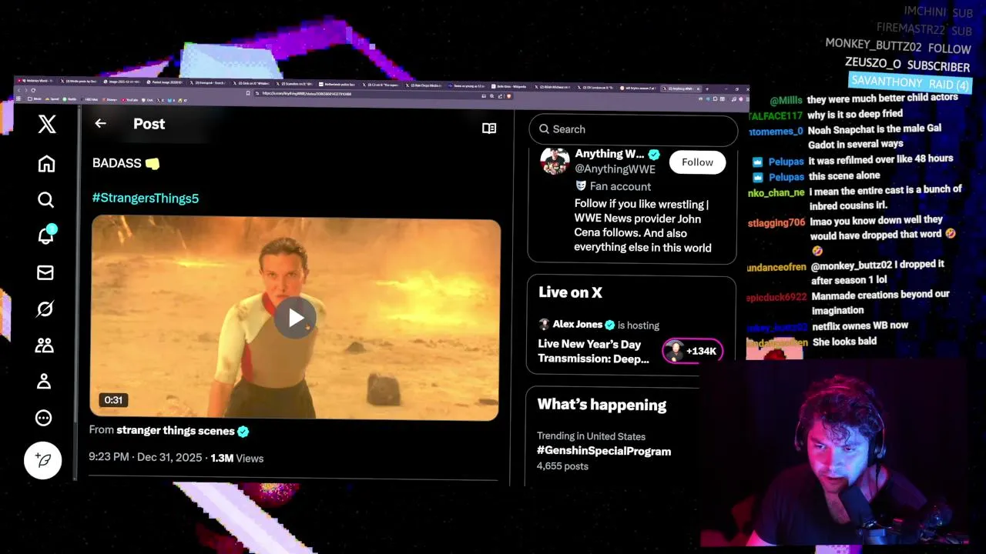Click ZEUSZO_O SUBSCRIBER alert text
This screenshot has height=554, width=986.
tap(907, 65)
